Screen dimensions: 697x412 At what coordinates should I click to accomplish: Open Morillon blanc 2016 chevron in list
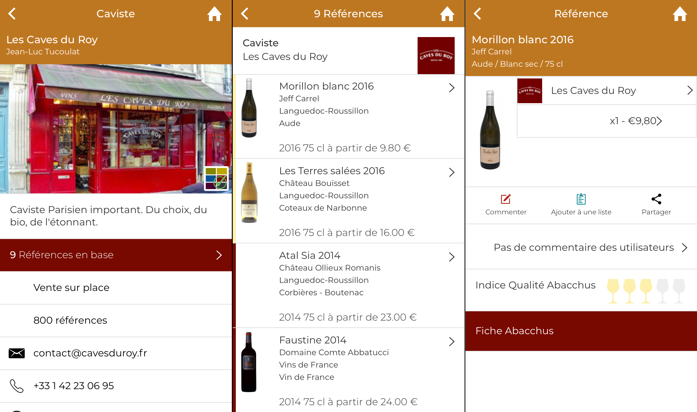pos(452,88)
